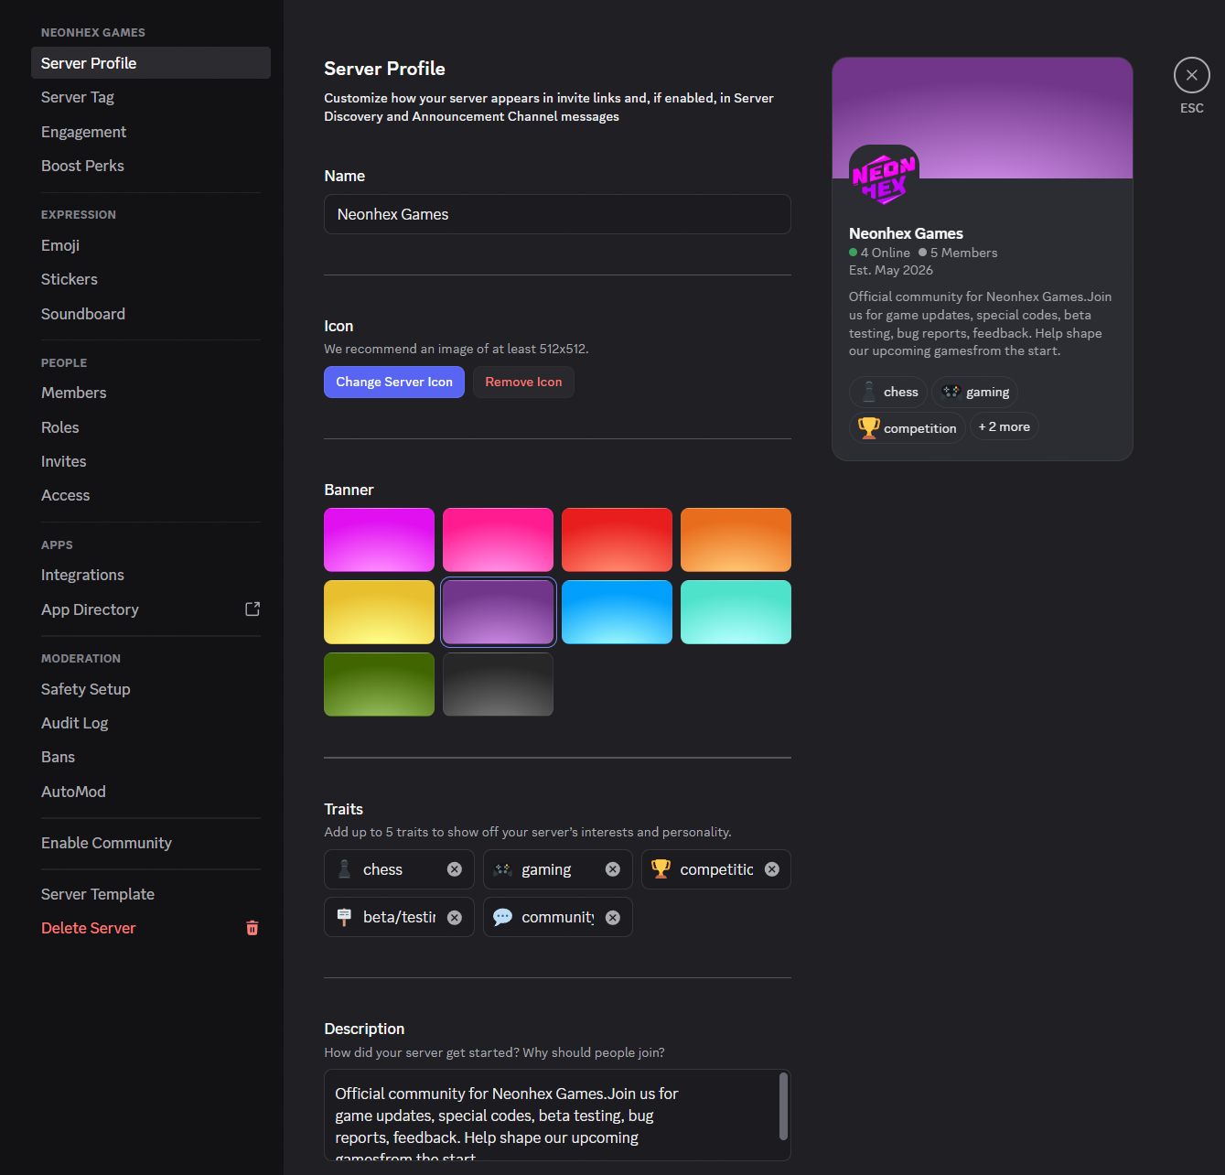Open Bans list
The height and width of the screenshot is (1175, 1225).
coord(151,757)
